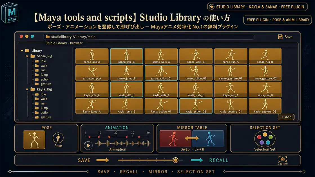
Task: Select the kayla_action_01 thumbnail
Action: [x=161, y=106]
